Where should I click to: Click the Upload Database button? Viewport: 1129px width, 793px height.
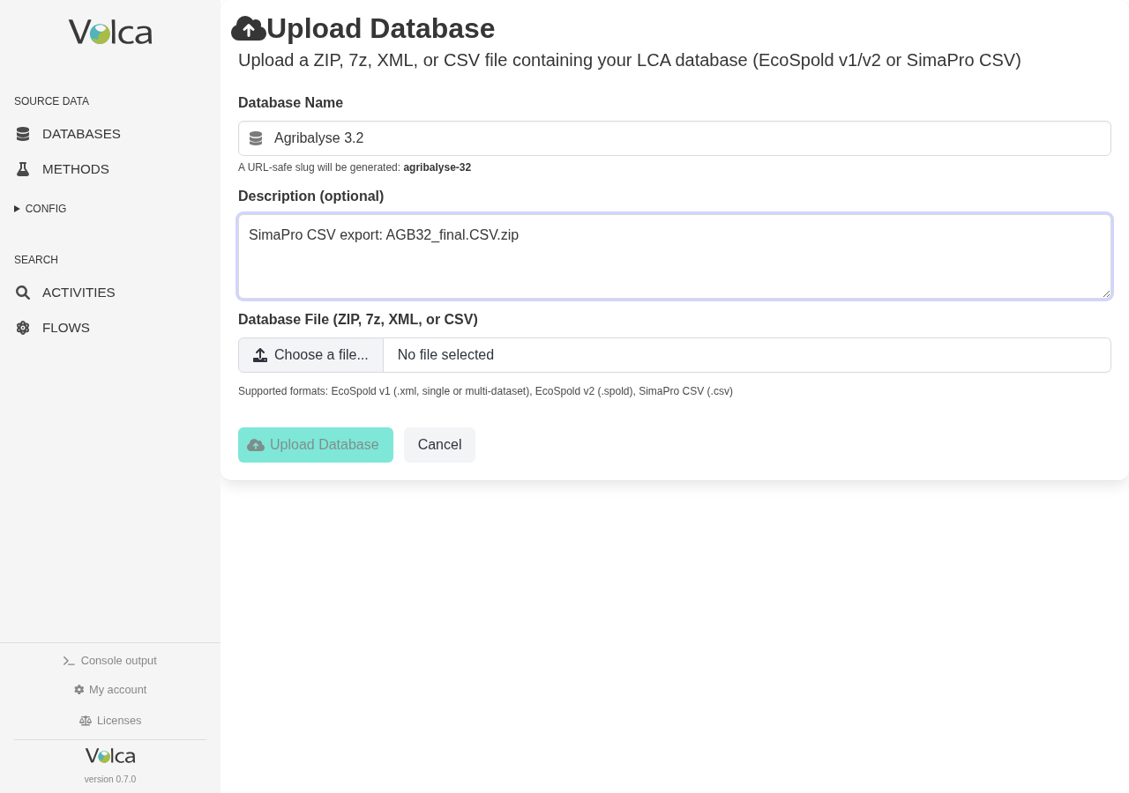(316, 445)
